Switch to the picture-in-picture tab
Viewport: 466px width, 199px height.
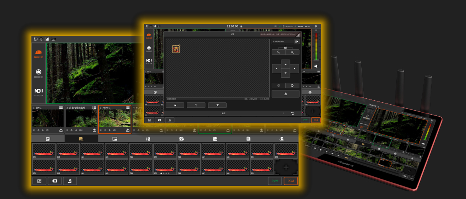(x=115, y=139)
